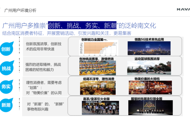The width and height of the screenshot is (190, 120).
Task: Click the HAVAL logo at top right
Action: click(x=183, y=9)
